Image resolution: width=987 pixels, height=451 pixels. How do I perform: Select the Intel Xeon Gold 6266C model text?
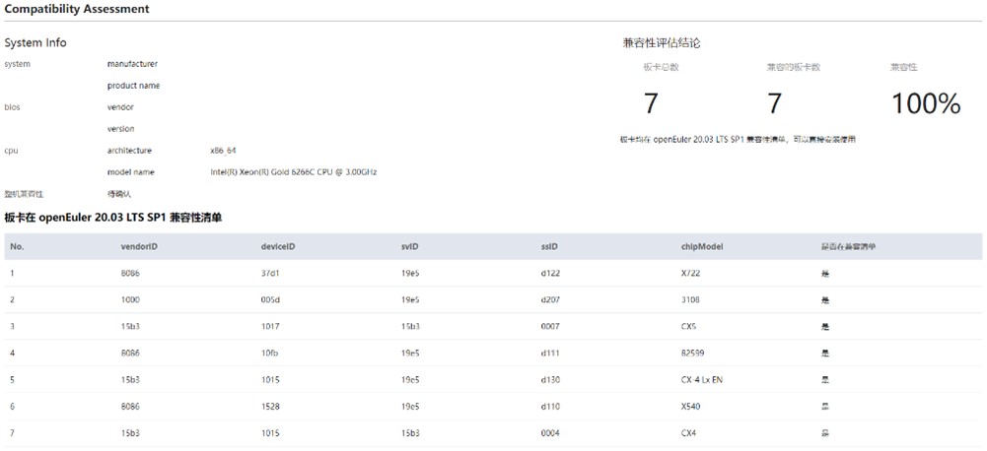(293, 172)
